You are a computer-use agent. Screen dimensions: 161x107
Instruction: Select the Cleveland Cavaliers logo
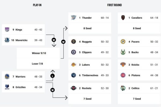pyautogui.click(x=123, y=18)
